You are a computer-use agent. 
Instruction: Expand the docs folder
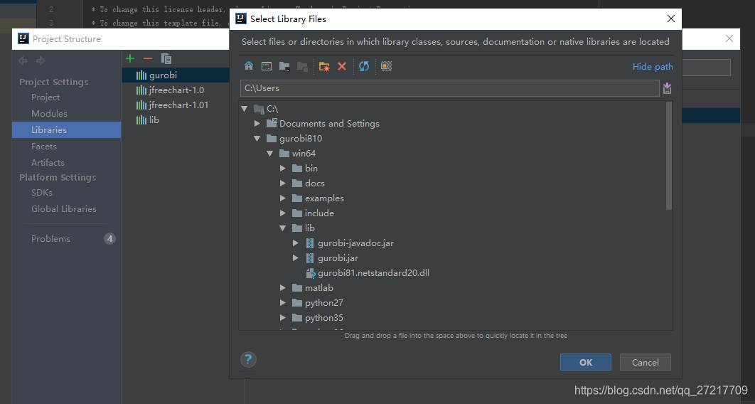point(283,184)
